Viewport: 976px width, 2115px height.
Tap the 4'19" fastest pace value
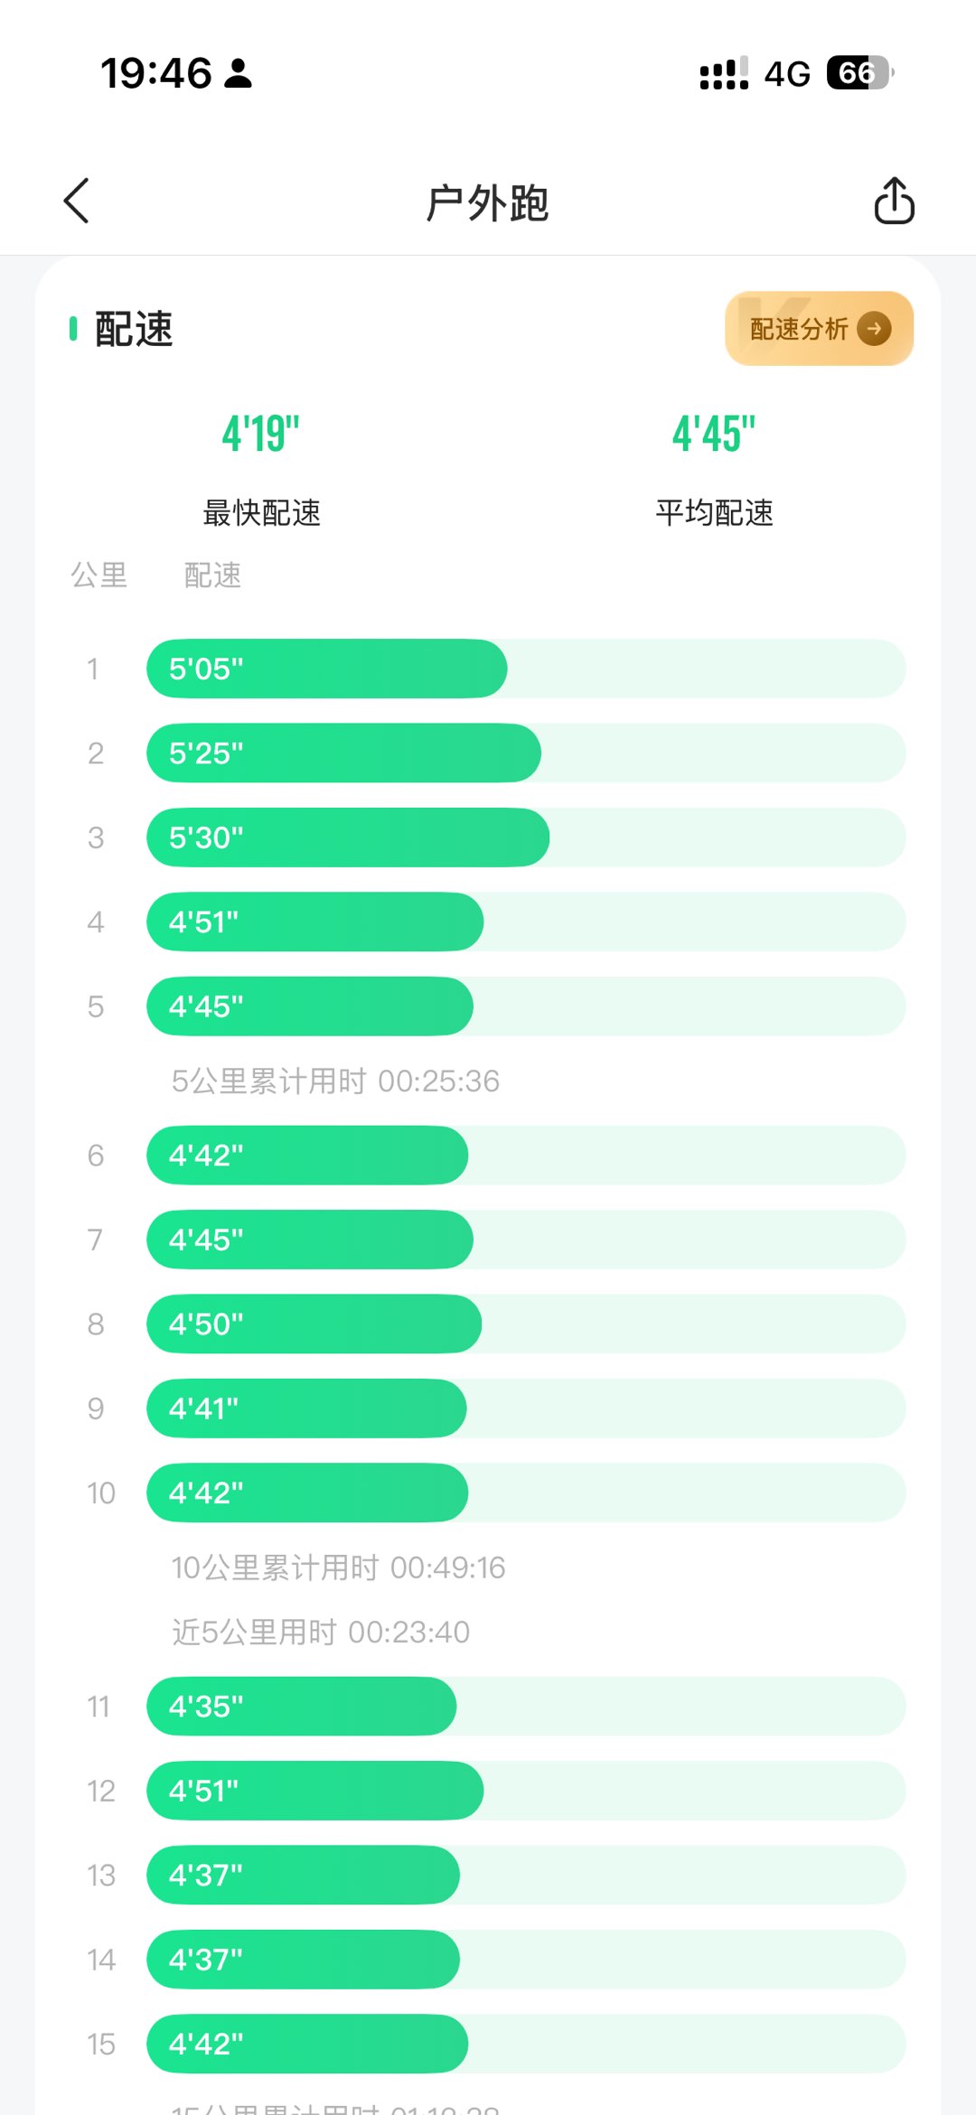point(261,434)
